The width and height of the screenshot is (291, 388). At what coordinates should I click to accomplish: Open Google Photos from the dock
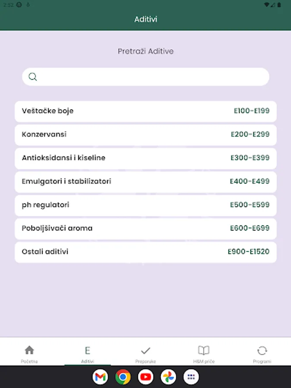point(169,377)
